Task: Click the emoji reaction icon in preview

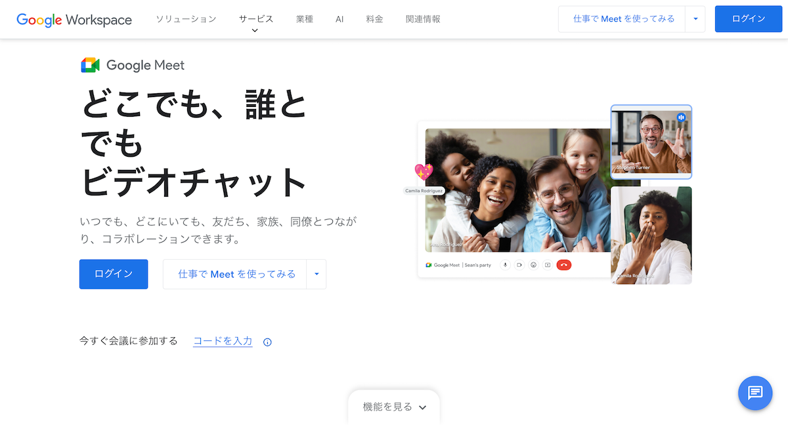Action: click(x=533, y=265)
